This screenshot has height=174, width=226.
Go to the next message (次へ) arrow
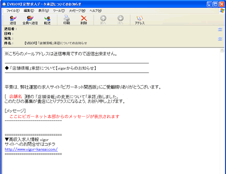(x=120, y=20)
